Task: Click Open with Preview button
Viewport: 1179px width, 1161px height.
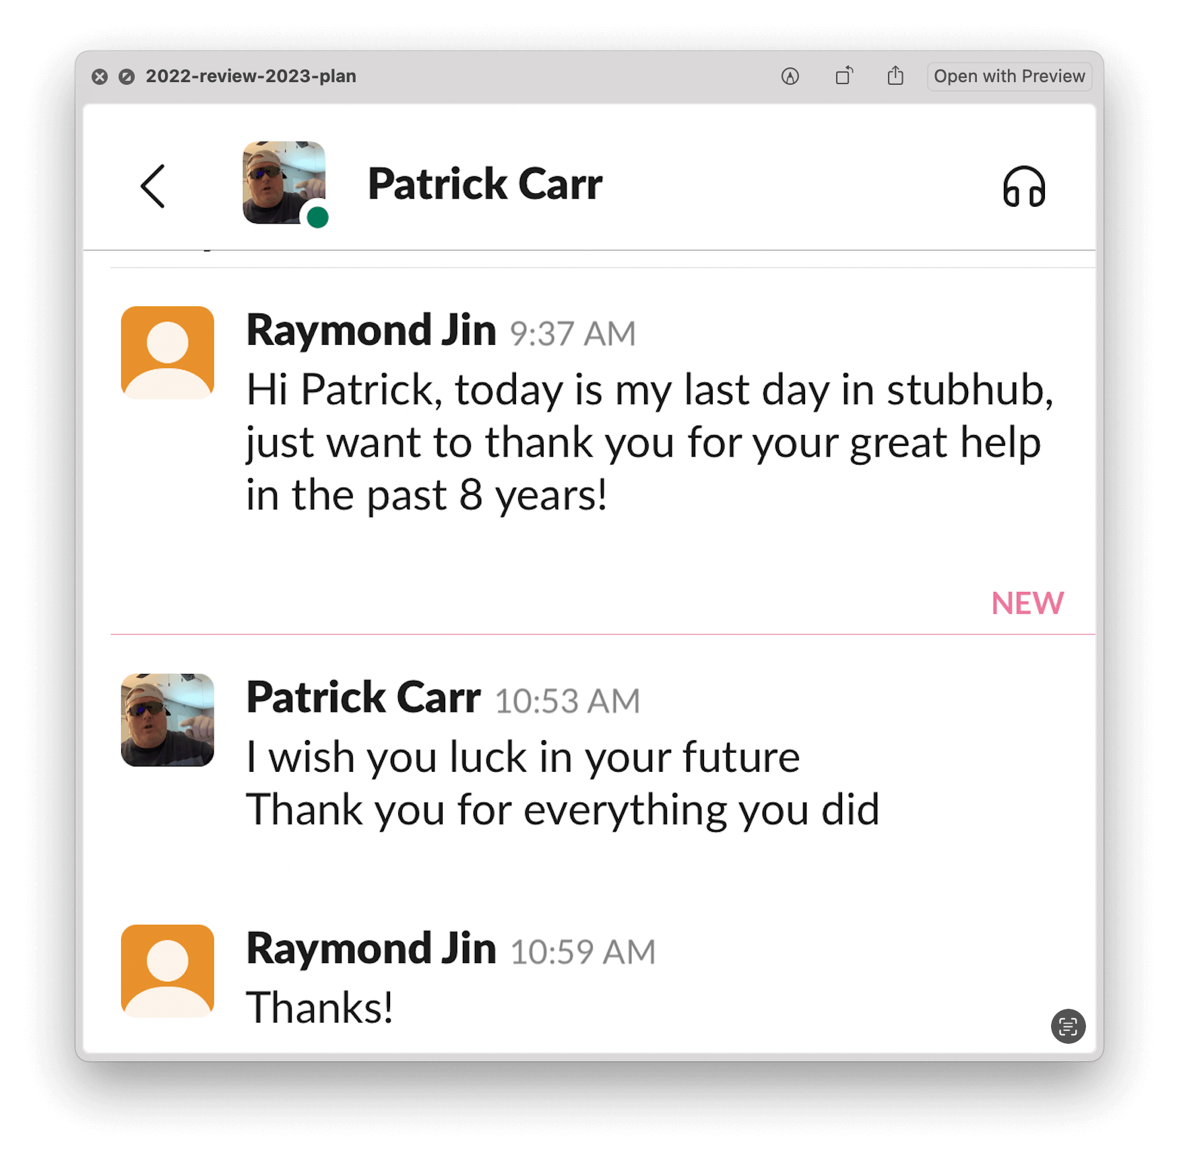Action: [1009, 76]
